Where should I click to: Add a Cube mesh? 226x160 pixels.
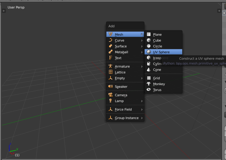point(164,40)
